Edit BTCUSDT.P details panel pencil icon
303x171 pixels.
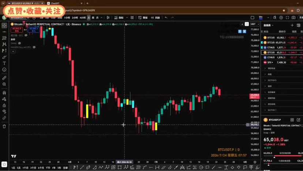298,120
